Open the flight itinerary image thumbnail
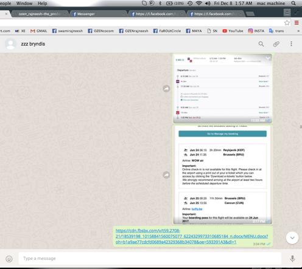This screenshot has height=269, width=302. 223,89
